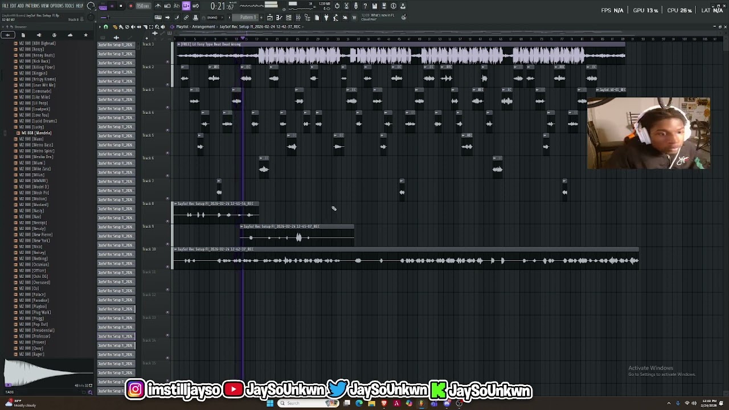Toggle the Track 1 mute switch

tap(167, 61)
